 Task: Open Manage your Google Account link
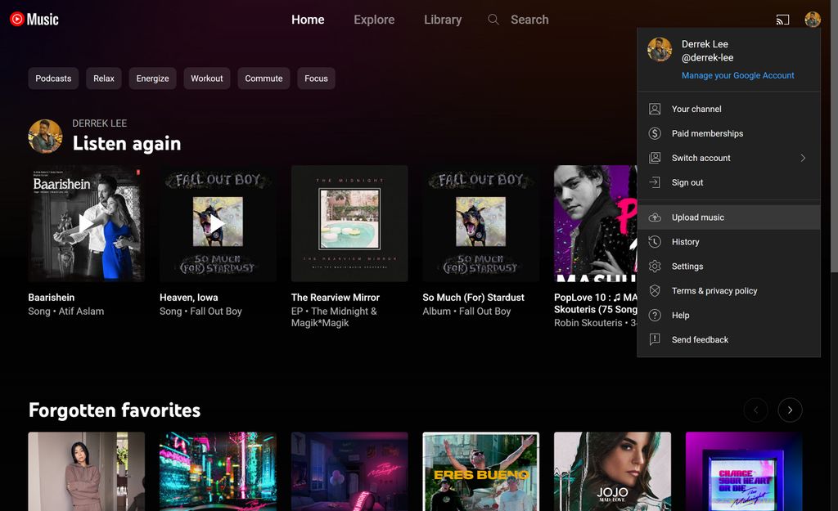click(738, 74)
